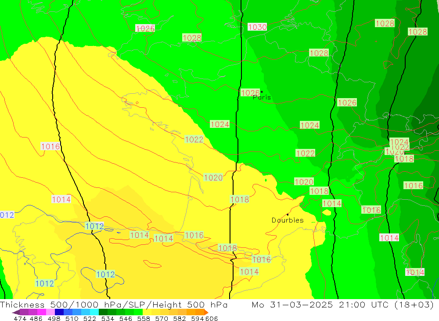
Task: Click the legend value 534
Action: [108, 318]
